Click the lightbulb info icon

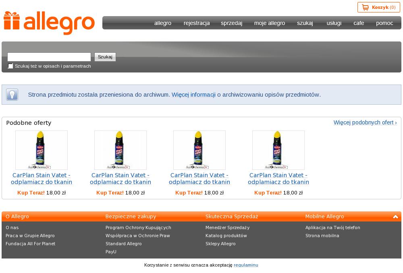click(12, 95)
